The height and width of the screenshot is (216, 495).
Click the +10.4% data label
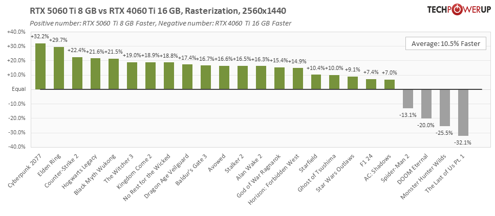[316, 68]
